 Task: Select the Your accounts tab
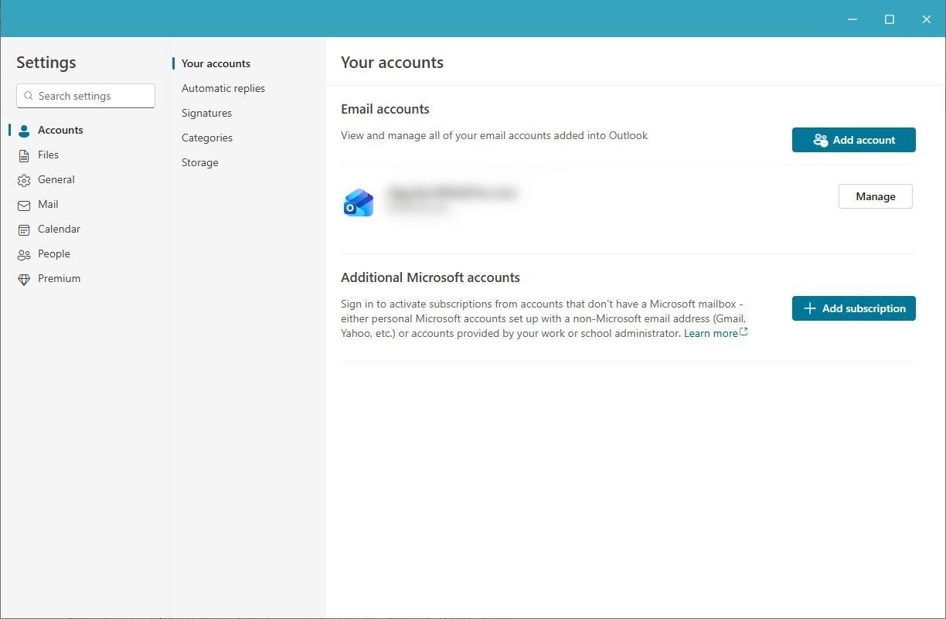click(216, 63)
